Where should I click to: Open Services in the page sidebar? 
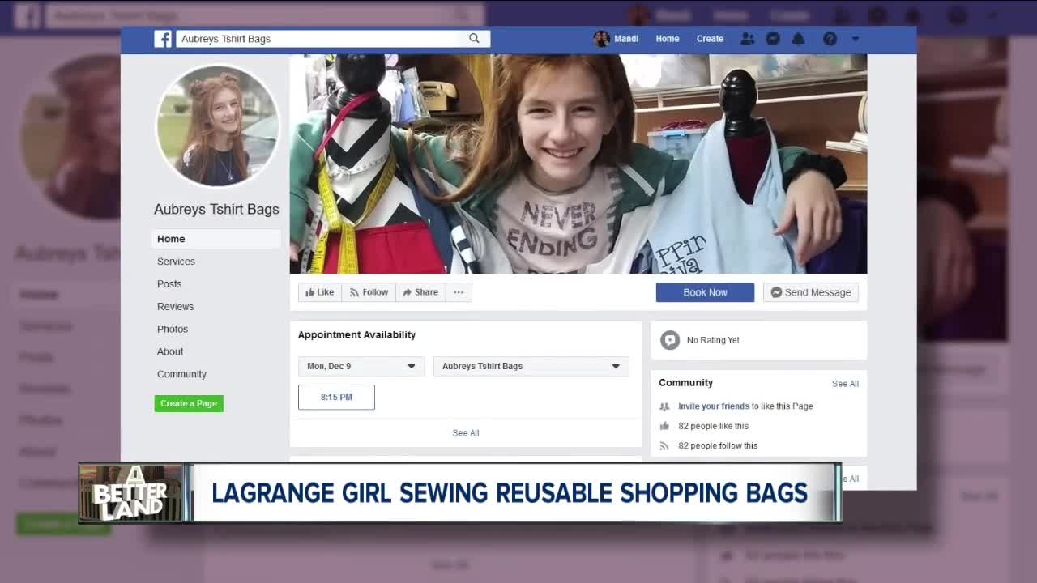click(176, 262)
